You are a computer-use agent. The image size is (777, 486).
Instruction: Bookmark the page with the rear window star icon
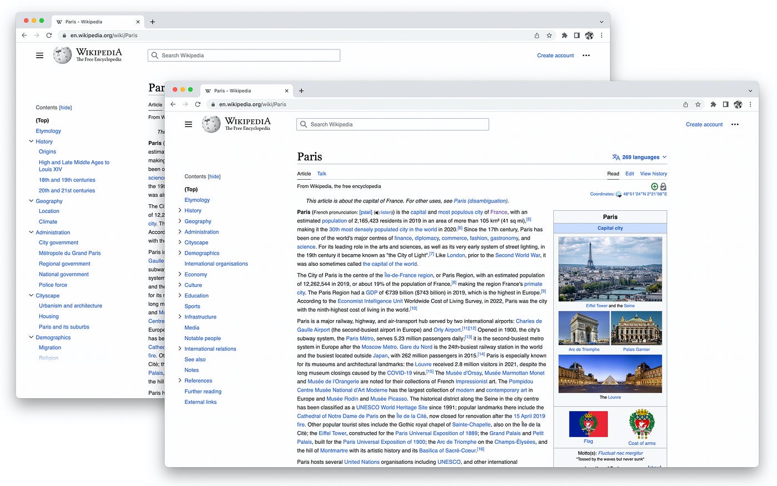tap(549, 36)
